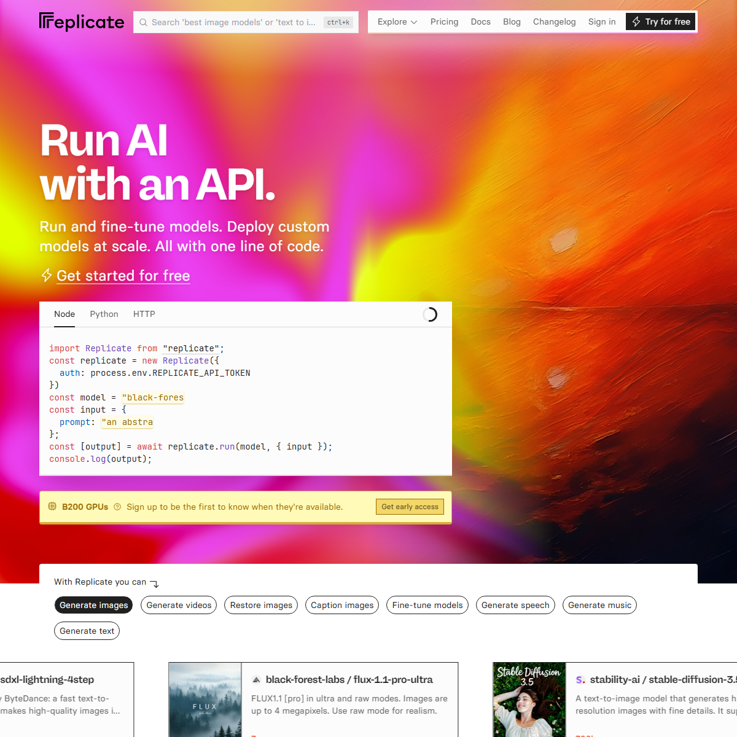Click the "an abstra prompt string
This screenshot has width=737, height=737.
click(127, 422)
